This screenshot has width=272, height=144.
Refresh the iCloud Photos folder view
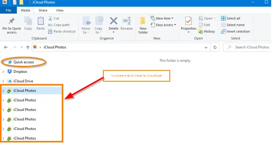pos(215,47)
